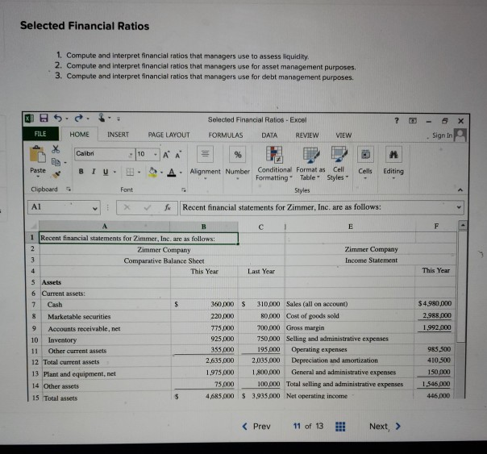
Task: Select column B header
Action: click(204, 227)
